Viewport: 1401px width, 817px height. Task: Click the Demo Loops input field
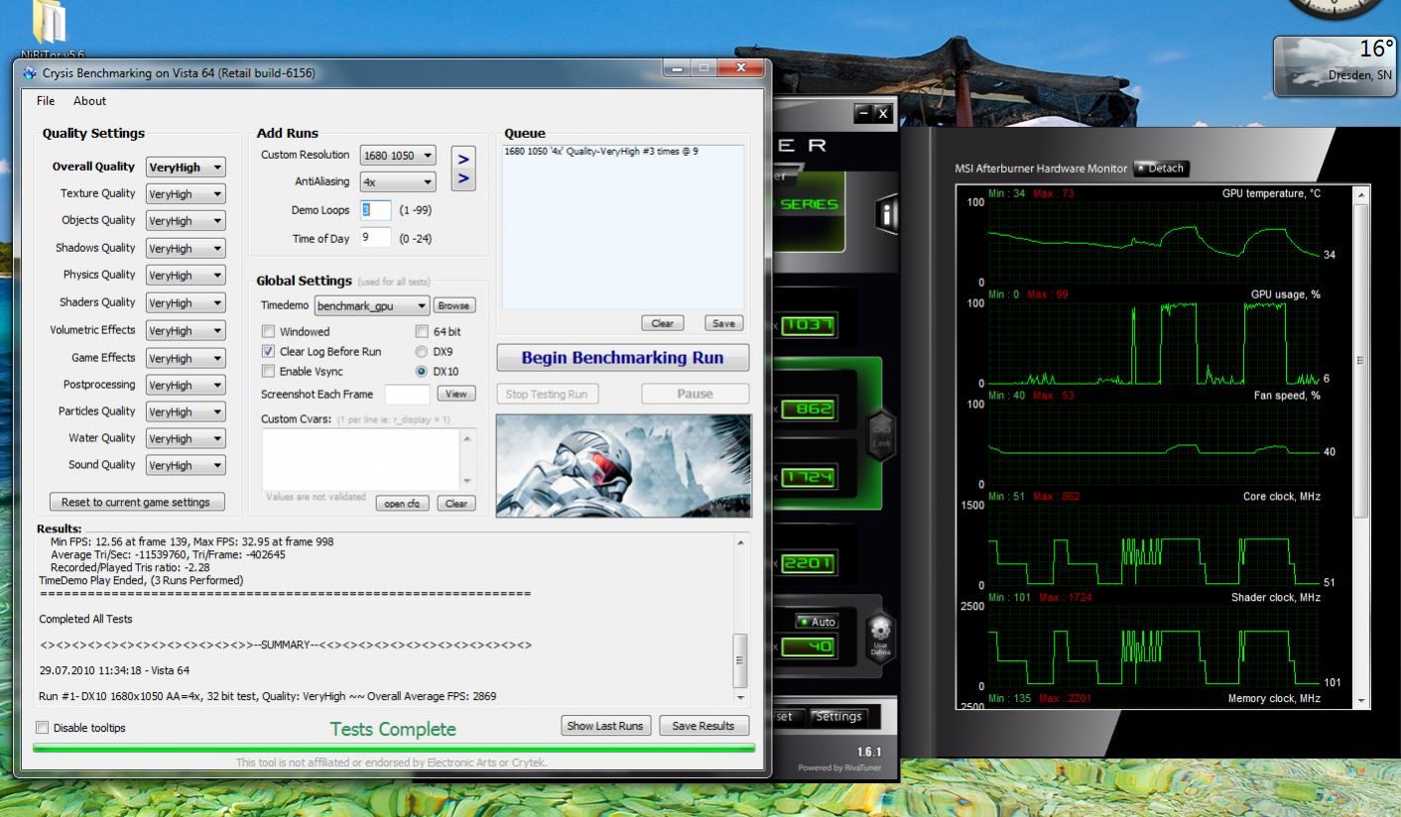pos(376,210)
